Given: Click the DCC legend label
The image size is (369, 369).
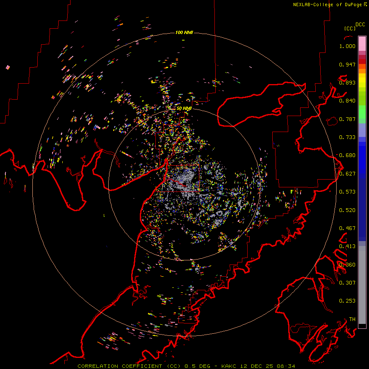Looking at the screenshot, I should click(360, 25).
